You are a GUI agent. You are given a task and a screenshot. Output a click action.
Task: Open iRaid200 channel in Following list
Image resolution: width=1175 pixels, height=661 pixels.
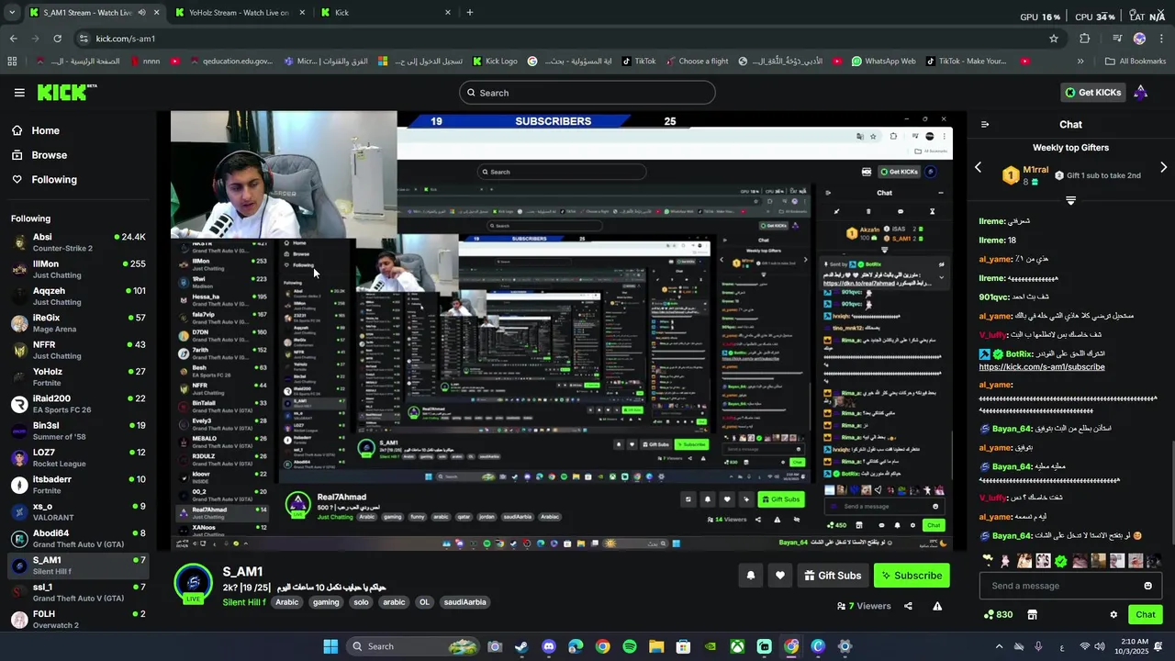coord(78,404)
